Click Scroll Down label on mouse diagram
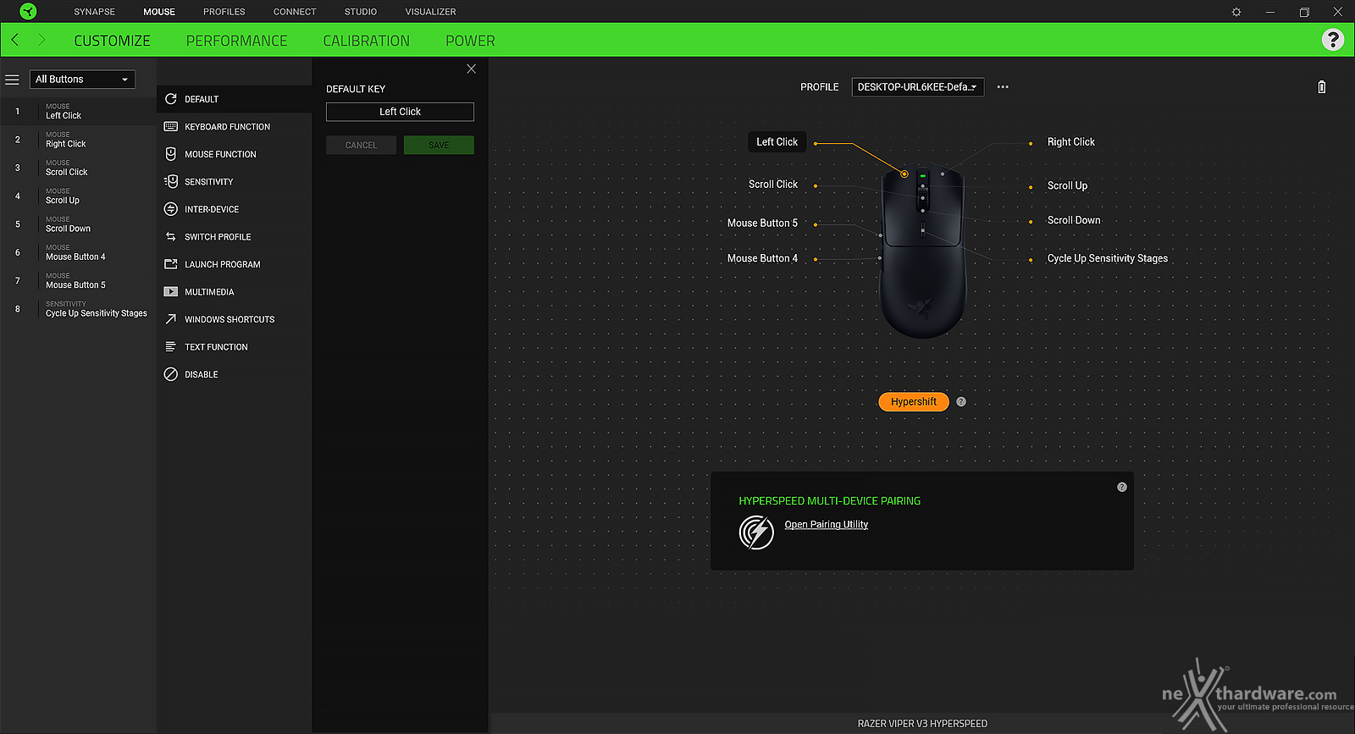Image resolution: width=1355 pixels, height=734 pixels. pyautogui.click(x=1074, y=220)
